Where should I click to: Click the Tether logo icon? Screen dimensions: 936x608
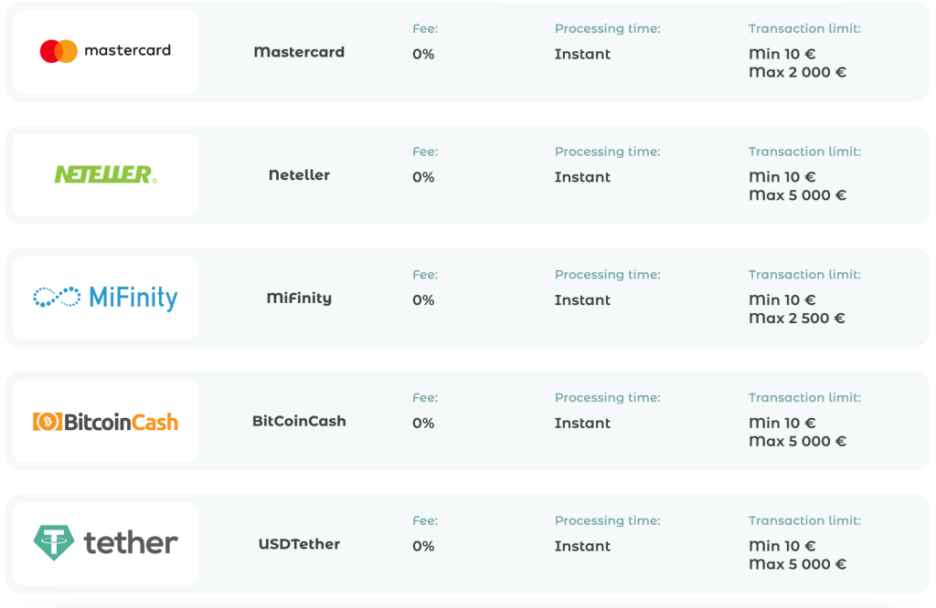point(105,543)
